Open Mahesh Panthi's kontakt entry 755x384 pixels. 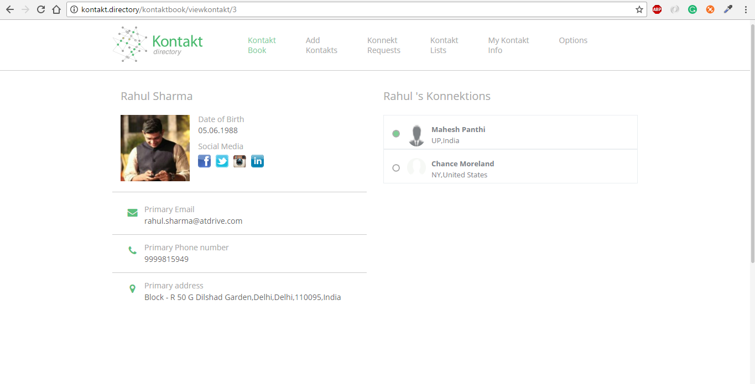point(511,132)
